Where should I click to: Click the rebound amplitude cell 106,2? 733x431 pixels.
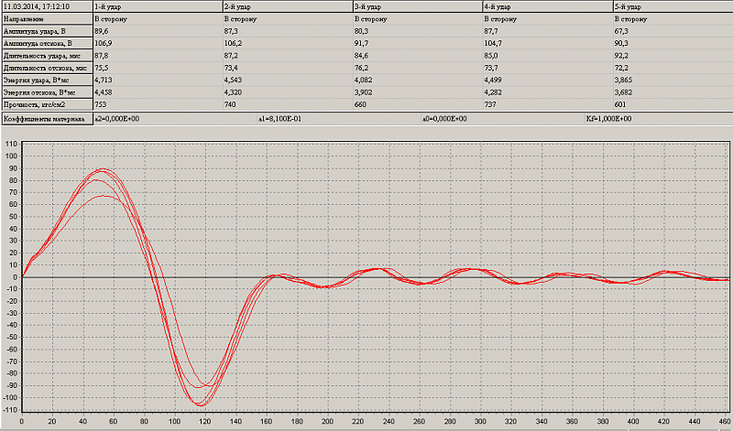(235, 43)
